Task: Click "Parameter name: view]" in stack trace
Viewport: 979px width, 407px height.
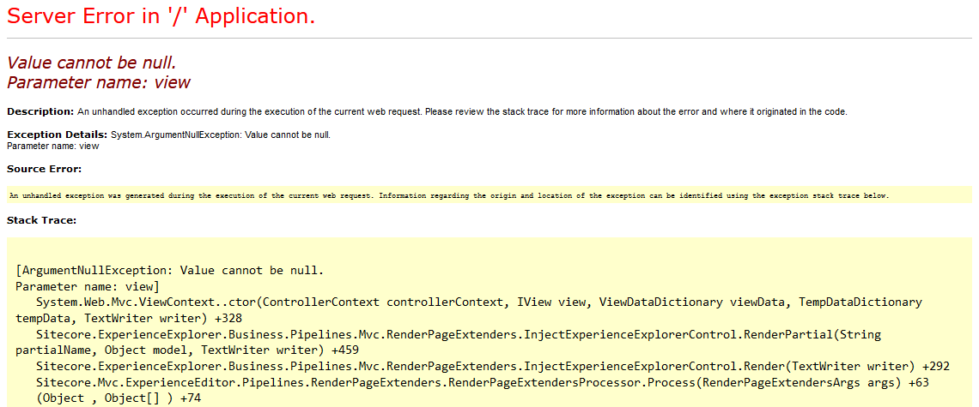Action: (x=88, y=287)
